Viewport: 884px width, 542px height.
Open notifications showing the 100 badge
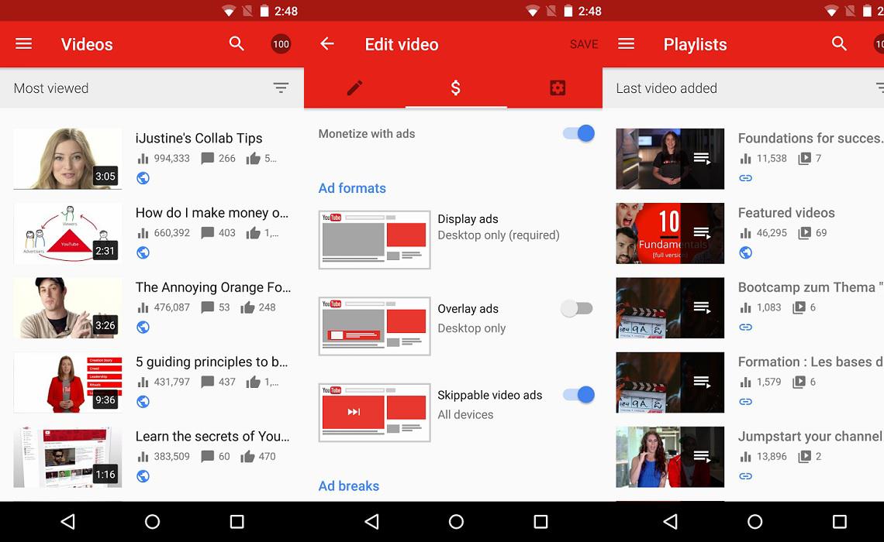pos(281,44)
